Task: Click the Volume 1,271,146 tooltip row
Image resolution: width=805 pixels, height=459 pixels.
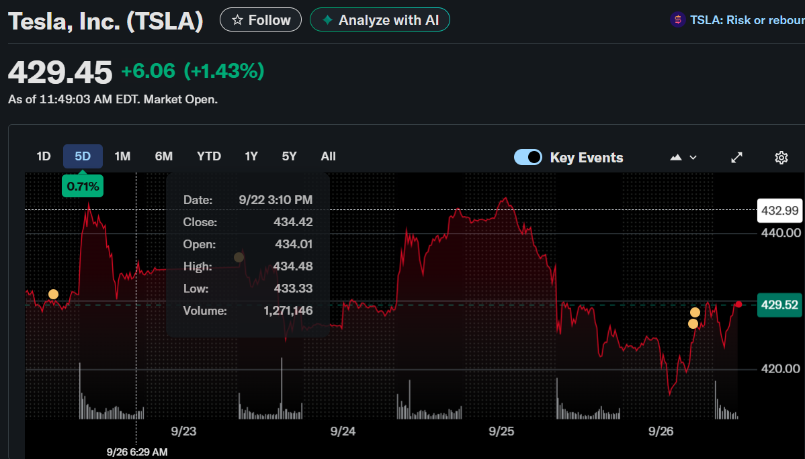Action: [248, 310]
